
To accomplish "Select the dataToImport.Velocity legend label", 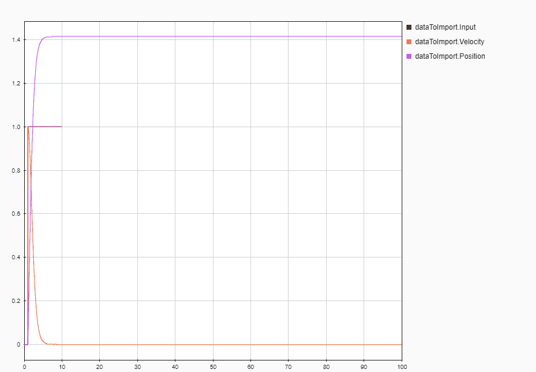I will [449, 42].
